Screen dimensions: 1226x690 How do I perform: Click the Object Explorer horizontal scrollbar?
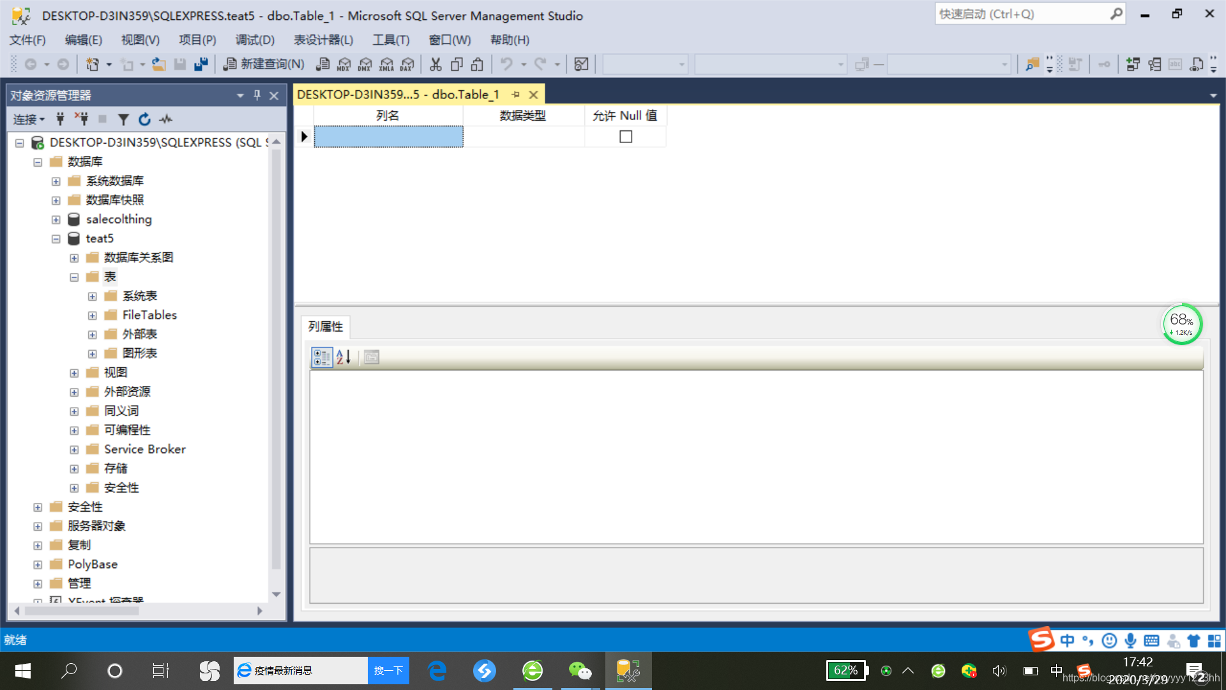click(82, 611)
